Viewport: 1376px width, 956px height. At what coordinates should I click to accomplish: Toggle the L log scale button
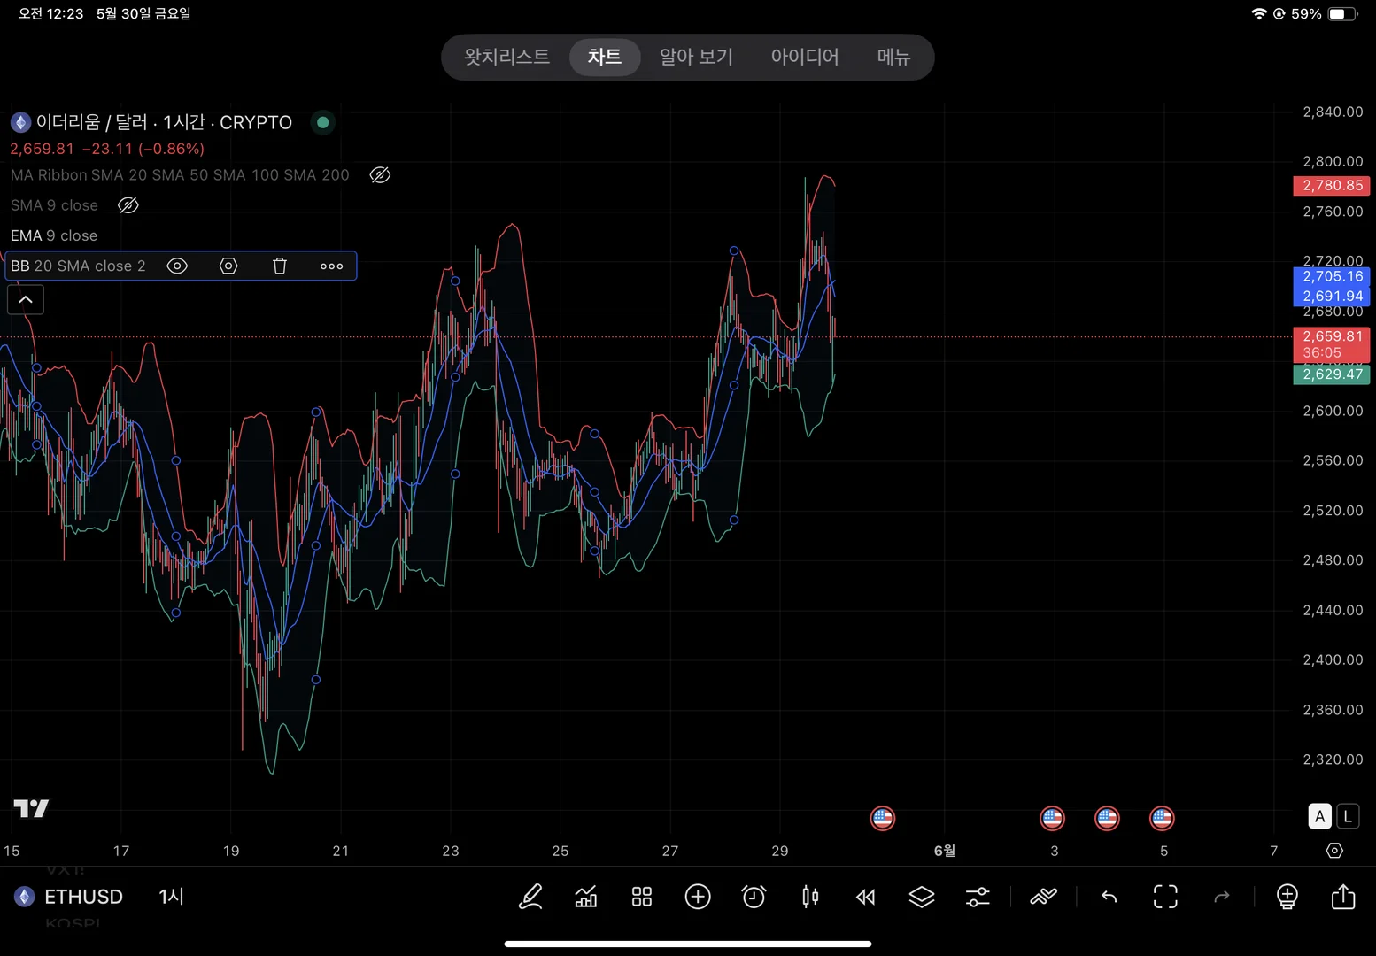click(1348, 816)
